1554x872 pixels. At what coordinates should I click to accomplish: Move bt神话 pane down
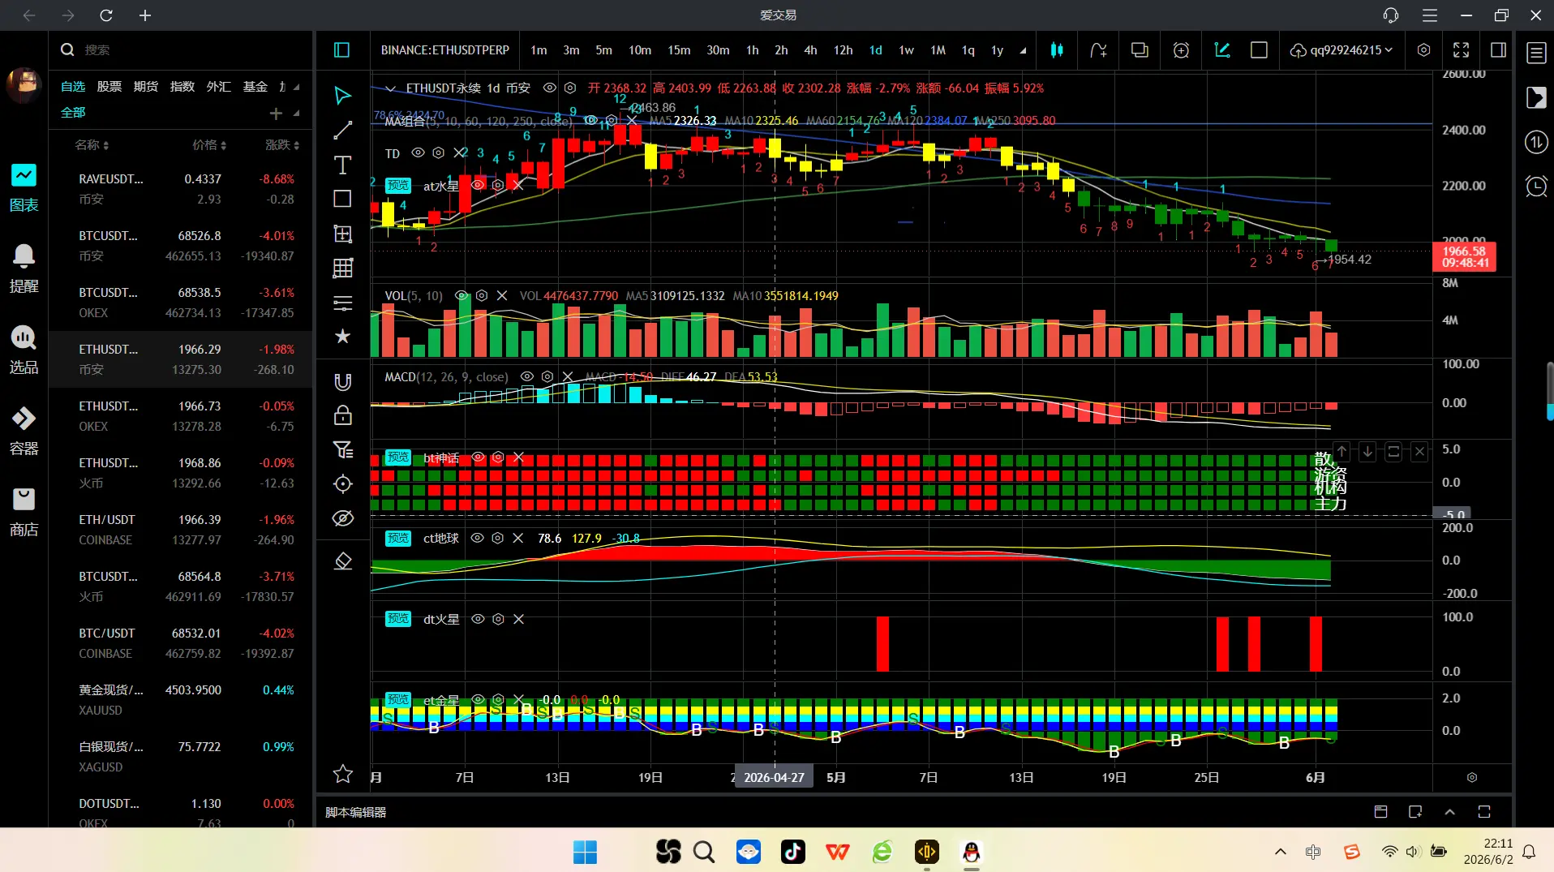point(1367,452)
